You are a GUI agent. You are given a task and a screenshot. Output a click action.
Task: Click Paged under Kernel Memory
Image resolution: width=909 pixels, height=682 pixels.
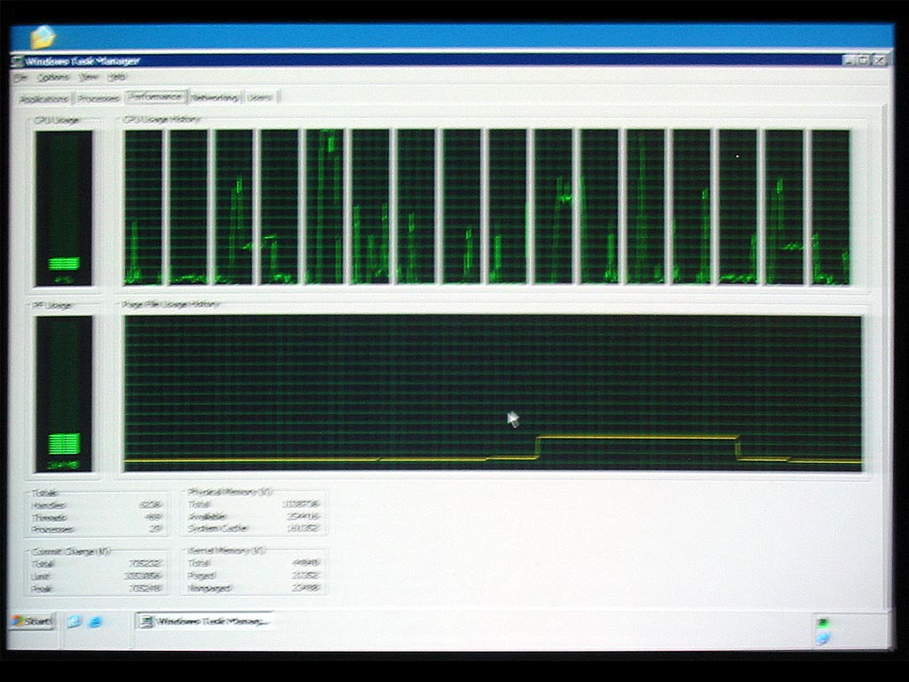coord(254,575)
